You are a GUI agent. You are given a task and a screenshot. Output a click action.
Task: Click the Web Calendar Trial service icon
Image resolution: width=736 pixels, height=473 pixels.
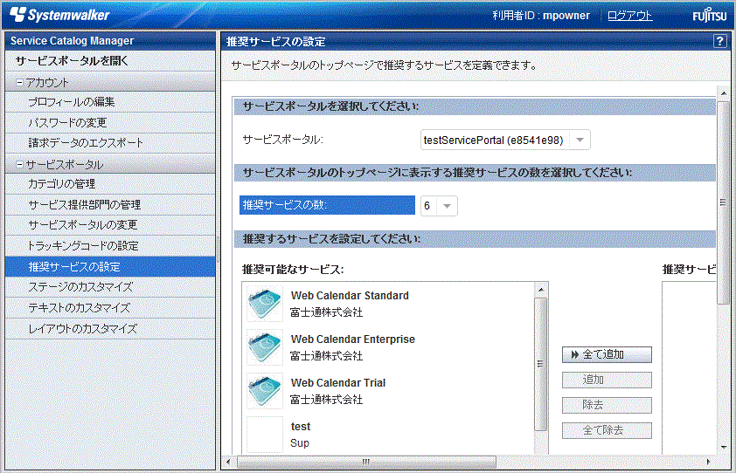pyautogui.click(x=265, y=391)
